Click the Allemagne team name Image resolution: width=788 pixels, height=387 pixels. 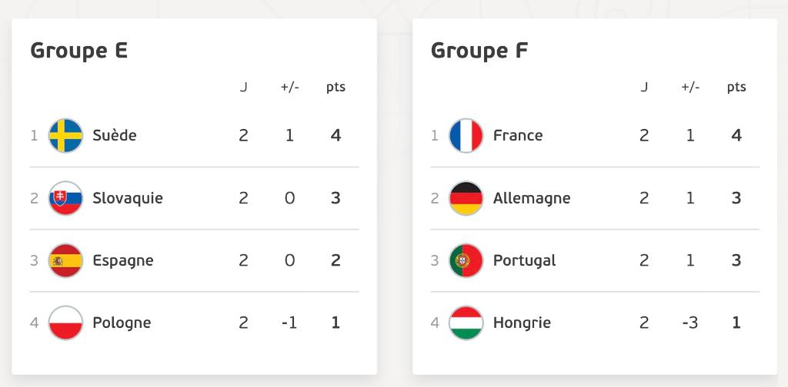pyautogui.click(x=532, y=199)
